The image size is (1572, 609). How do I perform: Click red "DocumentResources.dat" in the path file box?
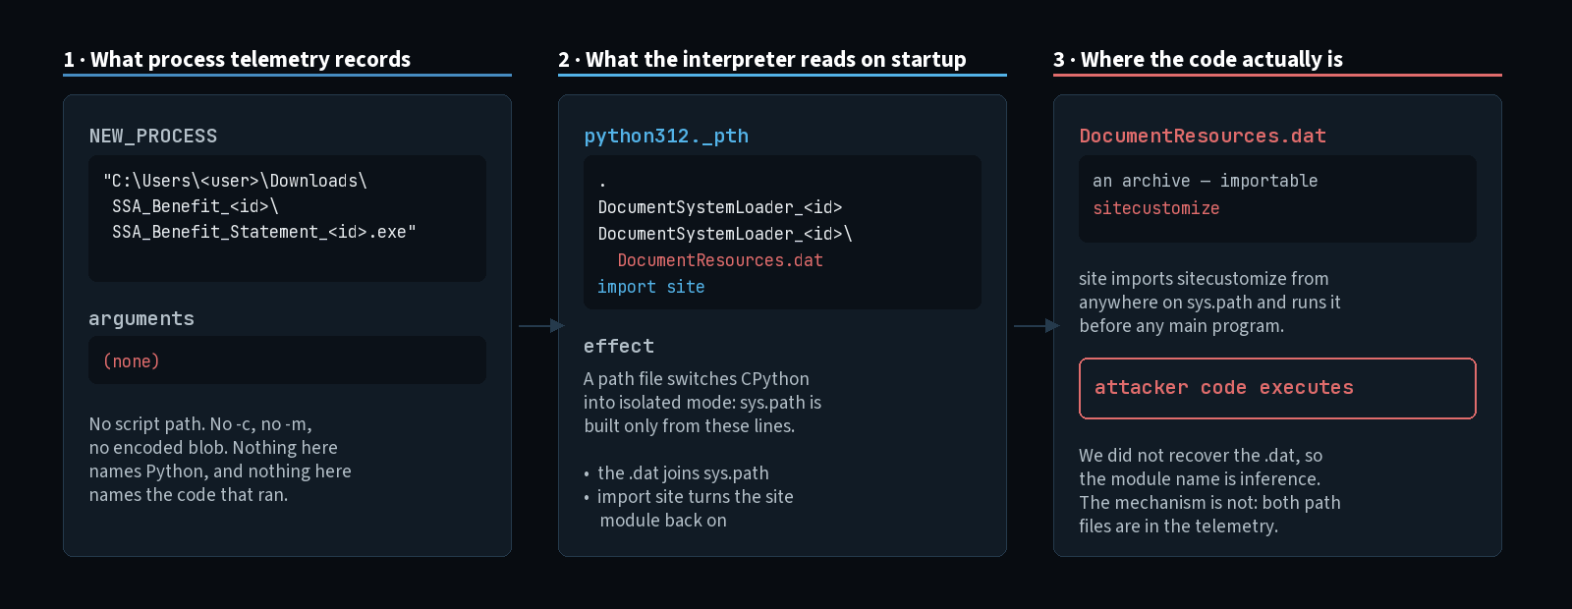pyautogui.click(x=720, y=260)
